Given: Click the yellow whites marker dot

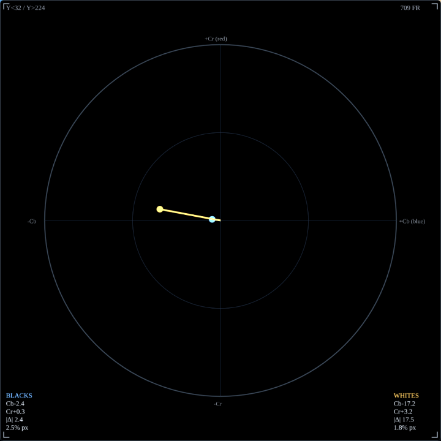Looking at the screenshot, I should (x=160, y=209).
